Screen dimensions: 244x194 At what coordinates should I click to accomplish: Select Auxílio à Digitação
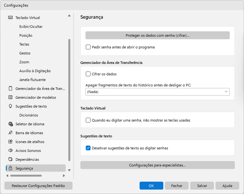click(35, 71)
